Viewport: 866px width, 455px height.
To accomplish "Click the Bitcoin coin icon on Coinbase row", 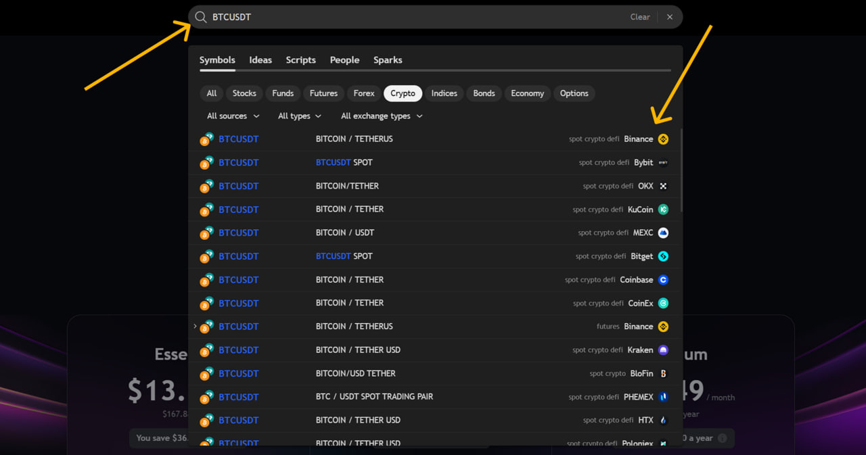I will pos(206,280).
